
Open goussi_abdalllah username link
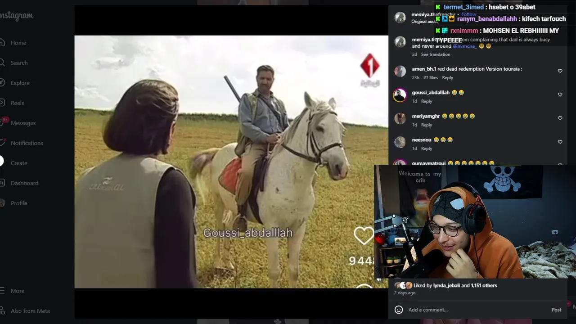pyautogui.click(x=431, y=93)
